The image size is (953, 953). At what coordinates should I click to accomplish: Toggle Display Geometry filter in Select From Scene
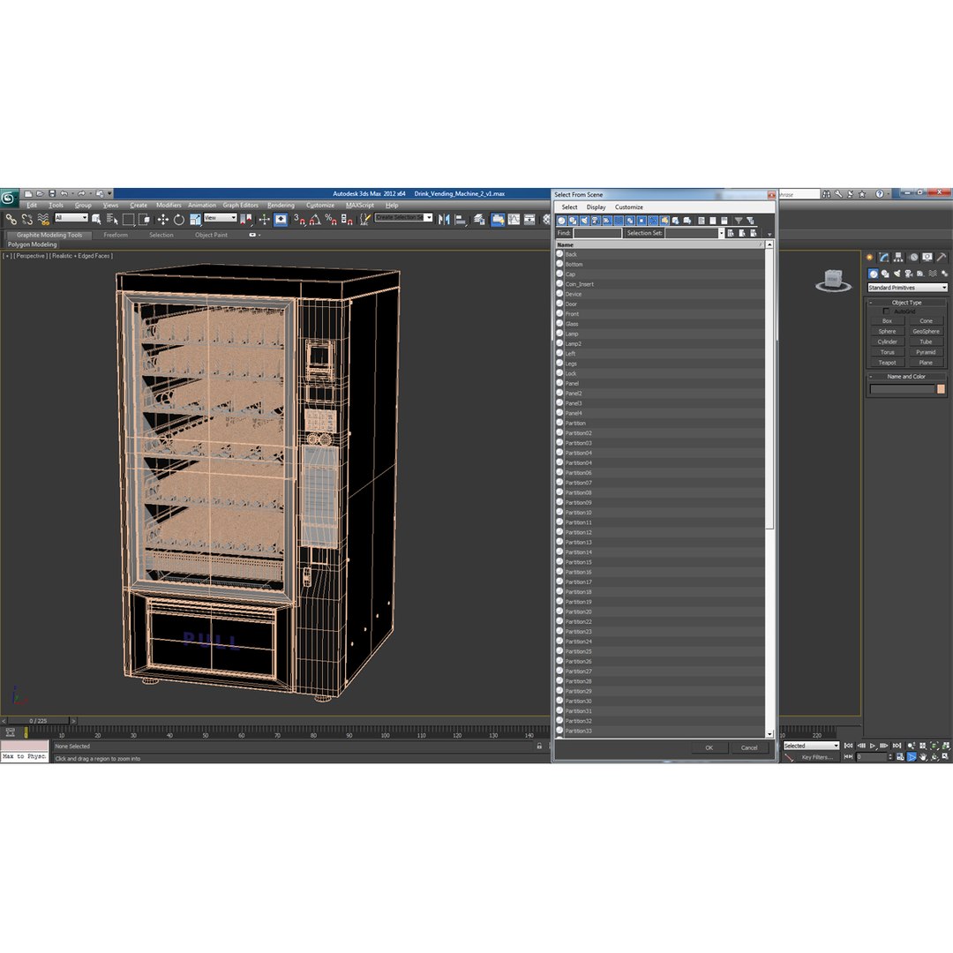coord(561,221)
